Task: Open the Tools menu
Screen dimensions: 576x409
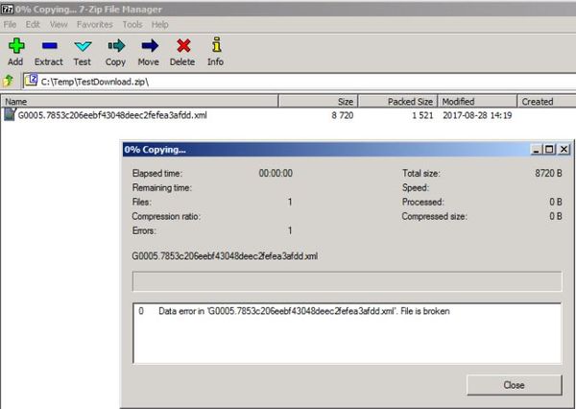Action: pos(132,23)
